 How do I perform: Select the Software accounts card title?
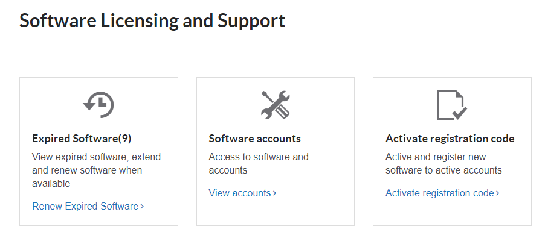[x=254, y=139]
